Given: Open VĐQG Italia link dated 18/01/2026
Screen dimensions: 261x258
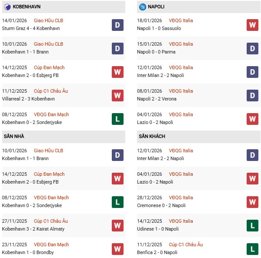Looking at the screenshot, I should pyautogui.click(x=182, y=20).
